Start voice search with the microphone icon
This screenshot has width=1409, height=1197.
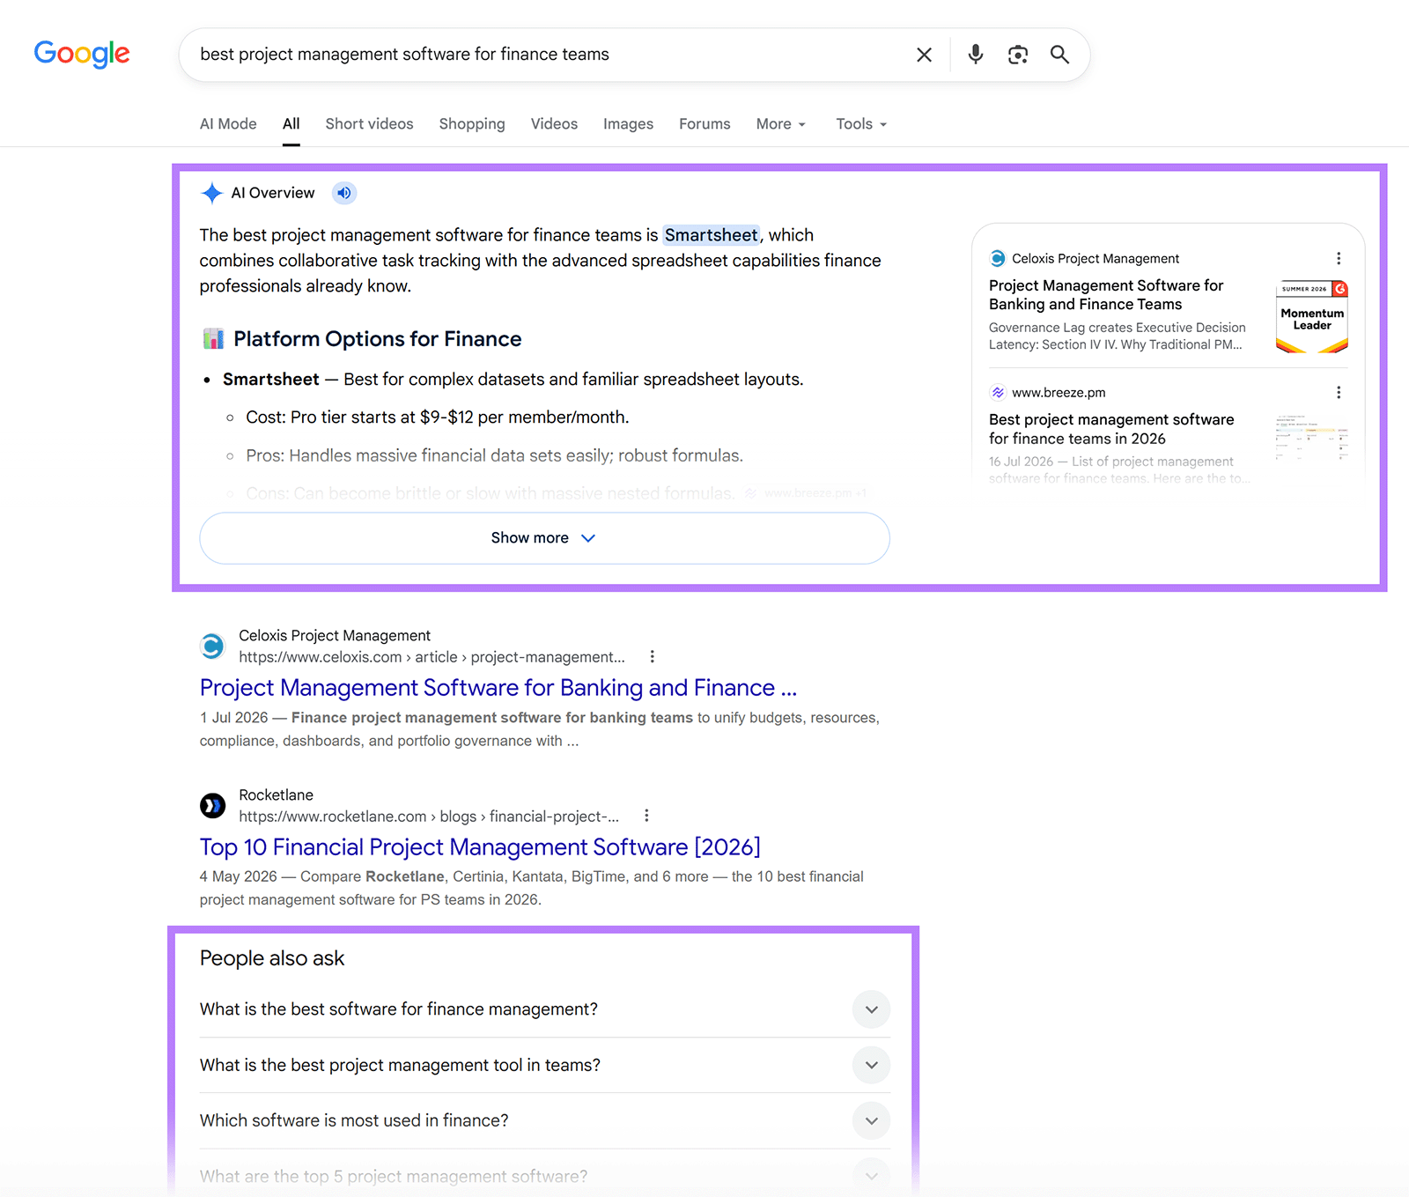point(975,55)
